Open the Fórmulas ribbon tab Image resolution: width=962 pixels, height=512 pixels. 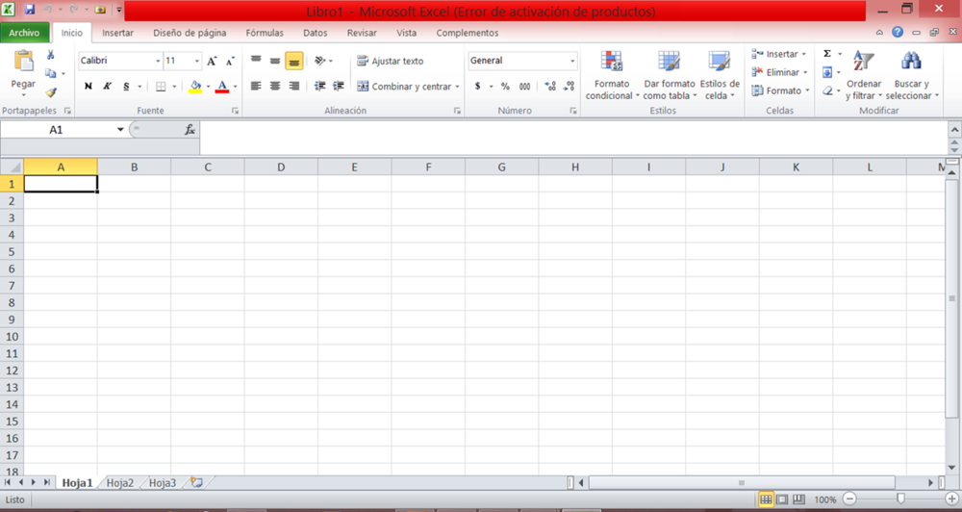265,33
